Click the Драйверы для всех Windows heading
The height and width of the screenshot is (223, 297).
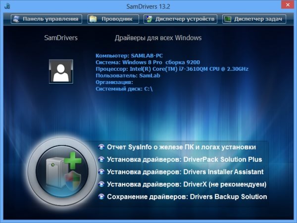[158, 38]
